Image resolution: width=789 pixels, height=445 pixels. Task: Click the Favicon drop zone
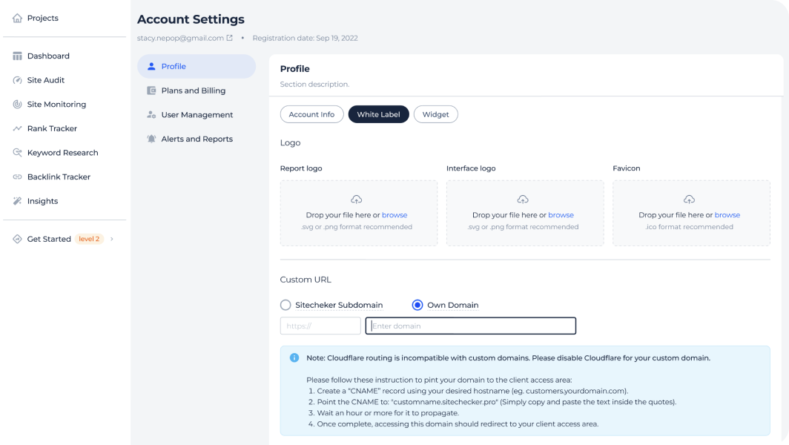coord(691,213)
